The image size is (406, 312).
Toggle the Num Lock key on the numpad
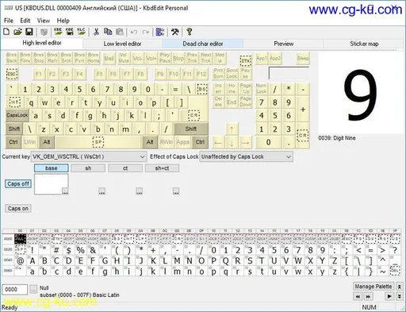pos(261,88)
